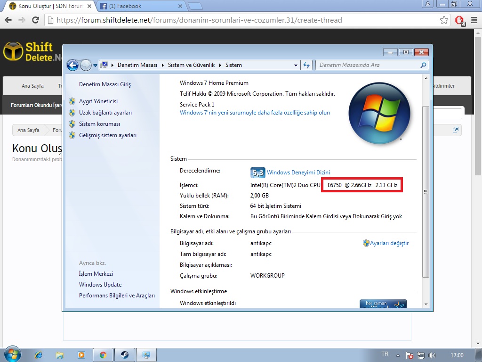Click browser back arrow
The height and width of the screenshot is (362, 482).
tap(8, 20)
